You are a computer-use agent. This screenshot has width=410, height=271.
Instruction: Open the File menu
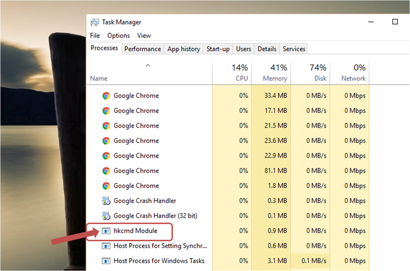pos(95,36)
